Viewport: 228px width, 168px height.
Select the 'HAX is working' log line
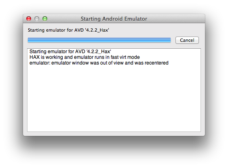click(x=84, y=57)
